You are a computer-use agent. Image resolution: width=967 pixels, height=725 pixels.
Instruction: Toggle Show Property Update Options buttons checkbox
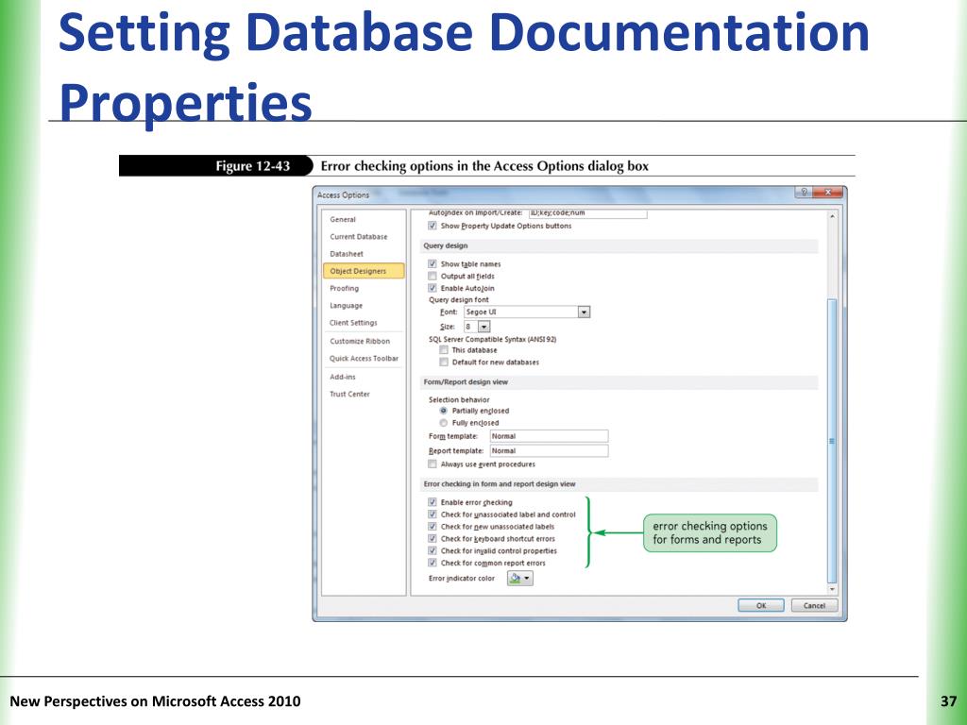433,226
